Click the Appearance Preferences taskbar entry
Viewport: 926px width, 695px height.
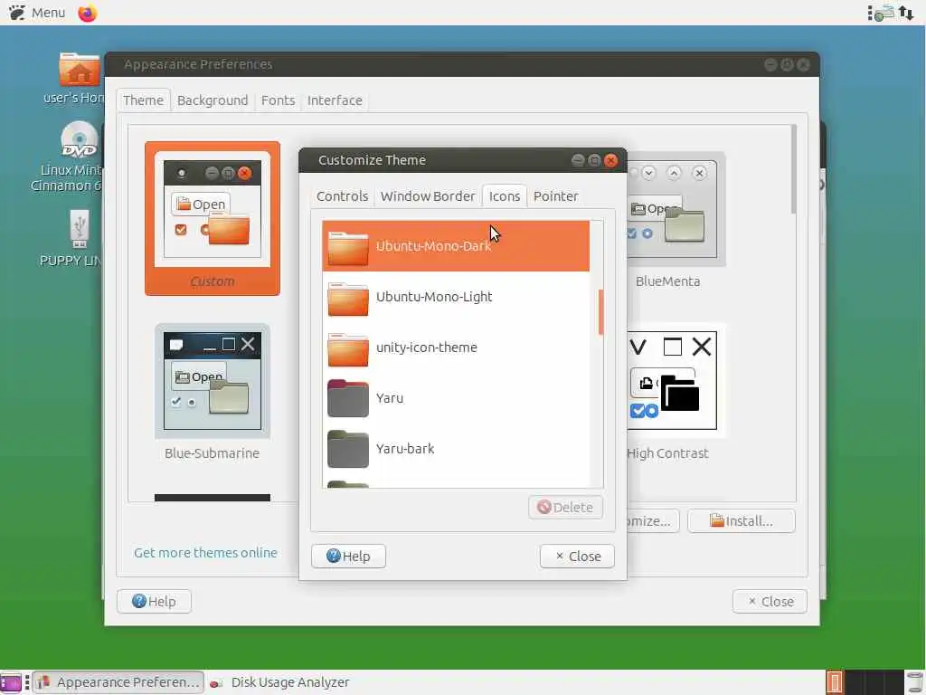click(x=118, y=682)
